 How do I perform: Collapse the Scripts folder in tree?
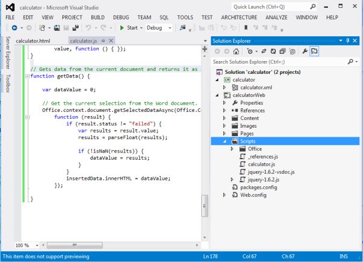pyautogui.click(x=225, y=141)
